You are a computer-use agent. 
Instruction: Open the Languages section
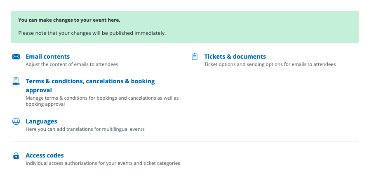(41, 121)
